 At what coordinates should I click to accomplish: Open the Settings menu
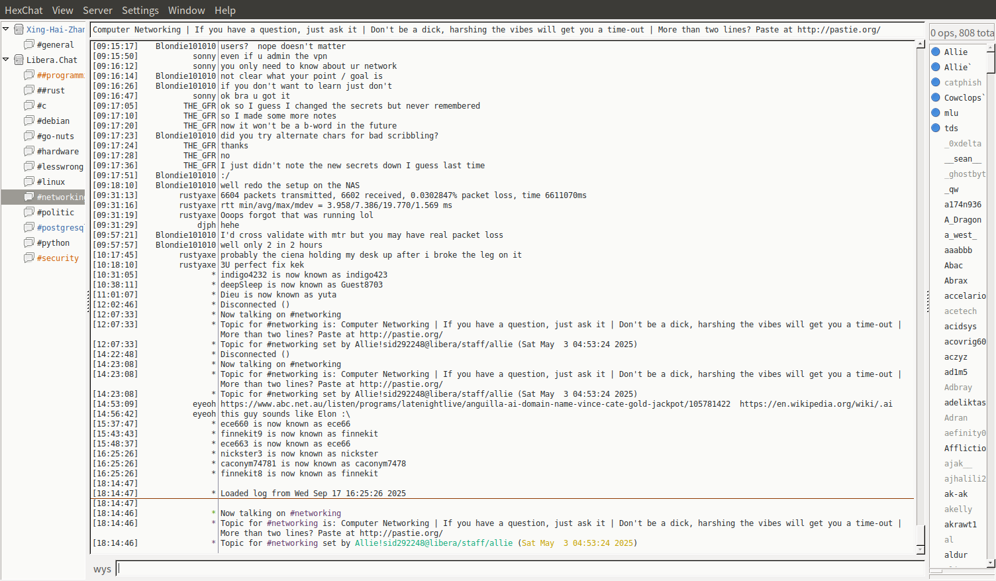140,10
